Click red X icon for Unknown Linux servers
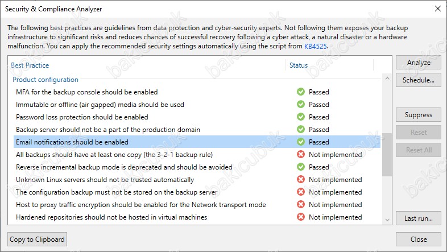 (300, 180)
